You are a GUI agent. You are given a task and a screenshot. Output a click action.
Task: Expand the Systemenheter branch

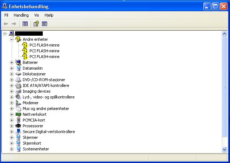(11, 149)
